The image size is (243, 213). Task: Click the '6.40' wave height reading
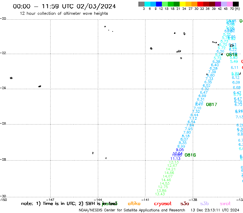pos(215,65)
